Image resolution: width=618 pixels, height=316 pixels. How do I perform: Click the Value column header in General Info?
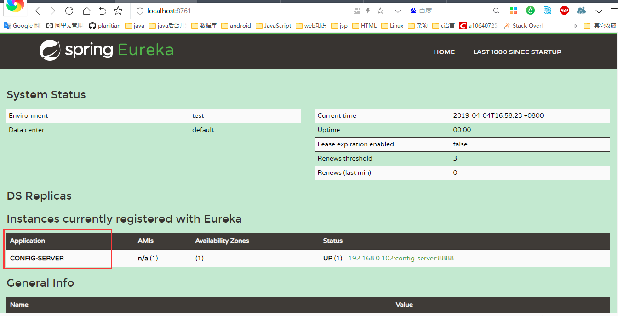[x=404, y=305]
